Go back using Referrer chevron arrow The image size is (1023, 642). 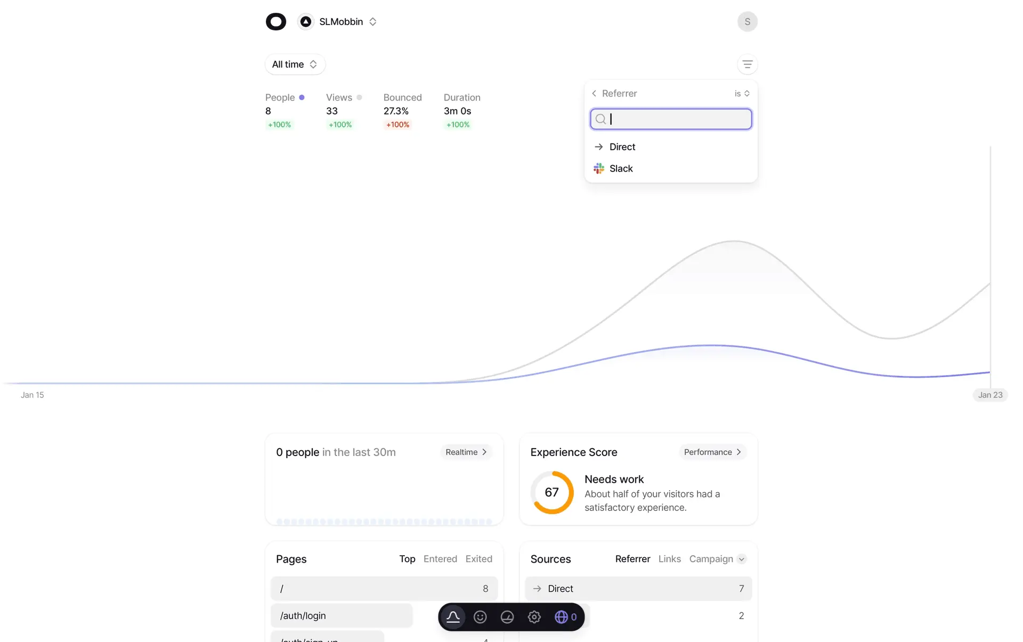coord(594,94)
